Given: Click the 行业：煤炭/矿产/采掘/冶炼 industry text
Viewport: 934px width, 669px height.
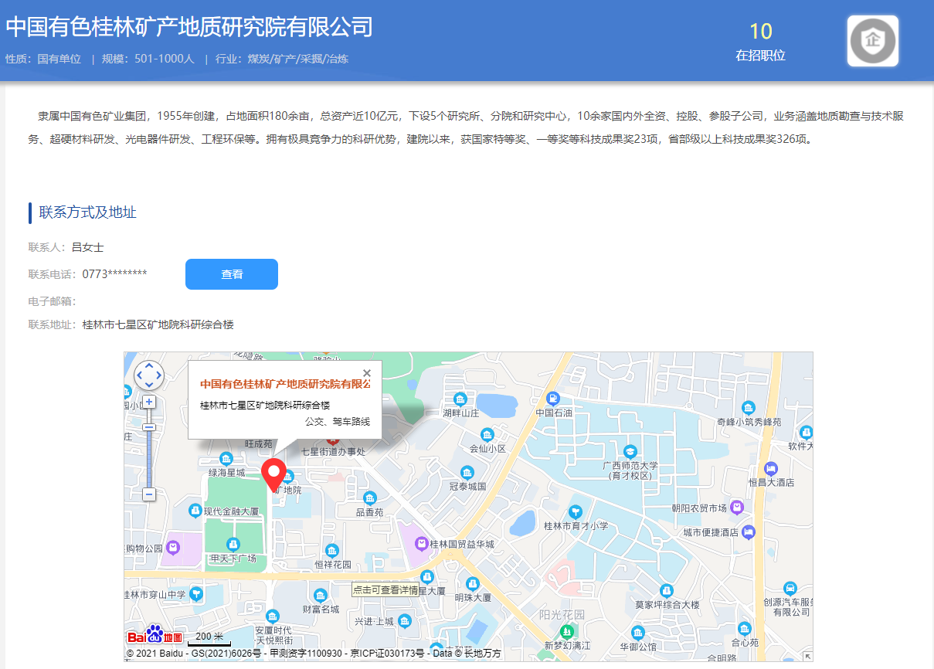Looking at the screenshot, I should (282, 59).
